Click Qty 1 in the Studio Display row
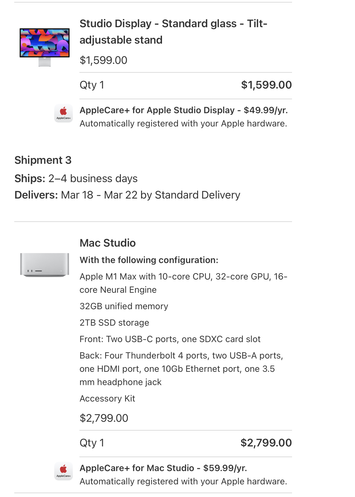Image resolution: width=355 pixels, height=497 pixels. click(92, 85)
